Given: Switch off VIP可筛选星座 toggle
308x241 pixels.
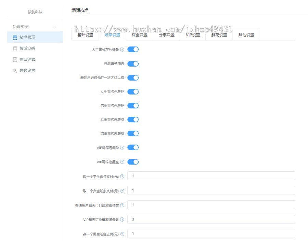Looking at the screenshot, I should [x=133, y=162].
